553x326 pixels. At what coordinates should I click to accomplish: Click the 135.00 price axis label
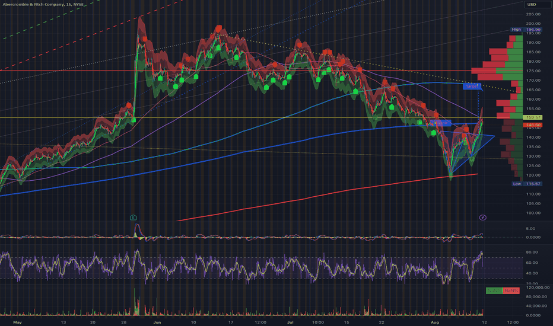coord(533,146)
